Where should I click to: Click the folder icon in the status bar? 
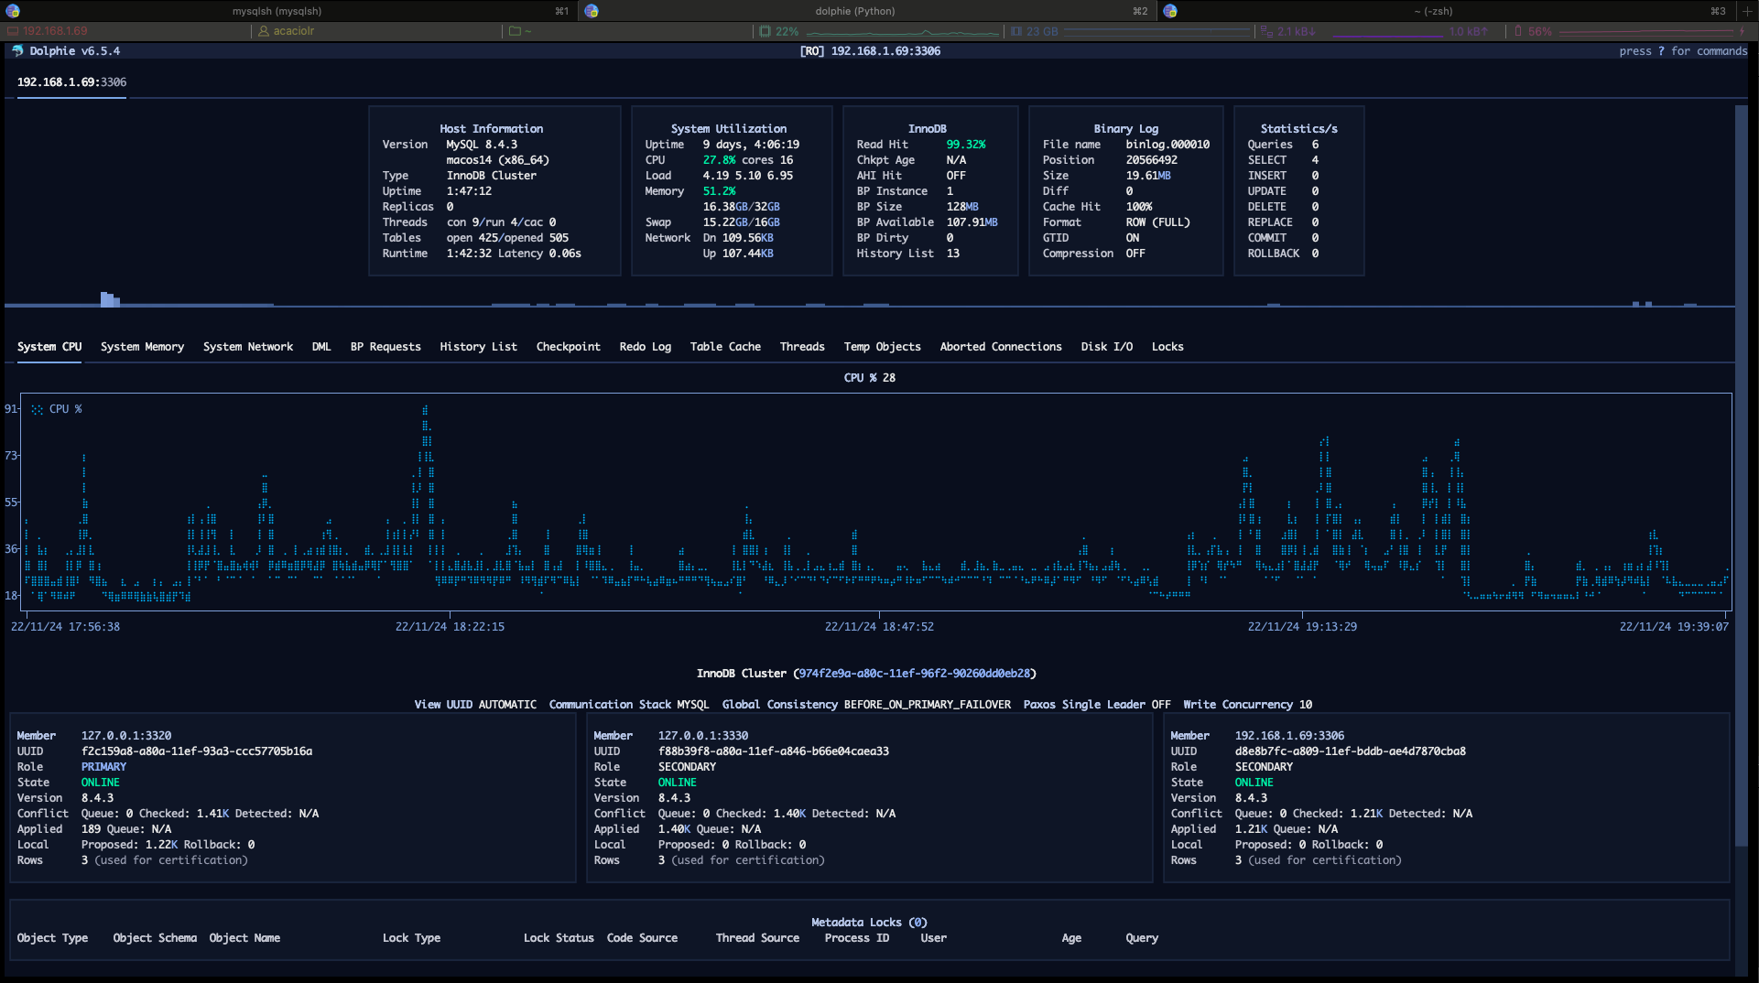[515, 31]
